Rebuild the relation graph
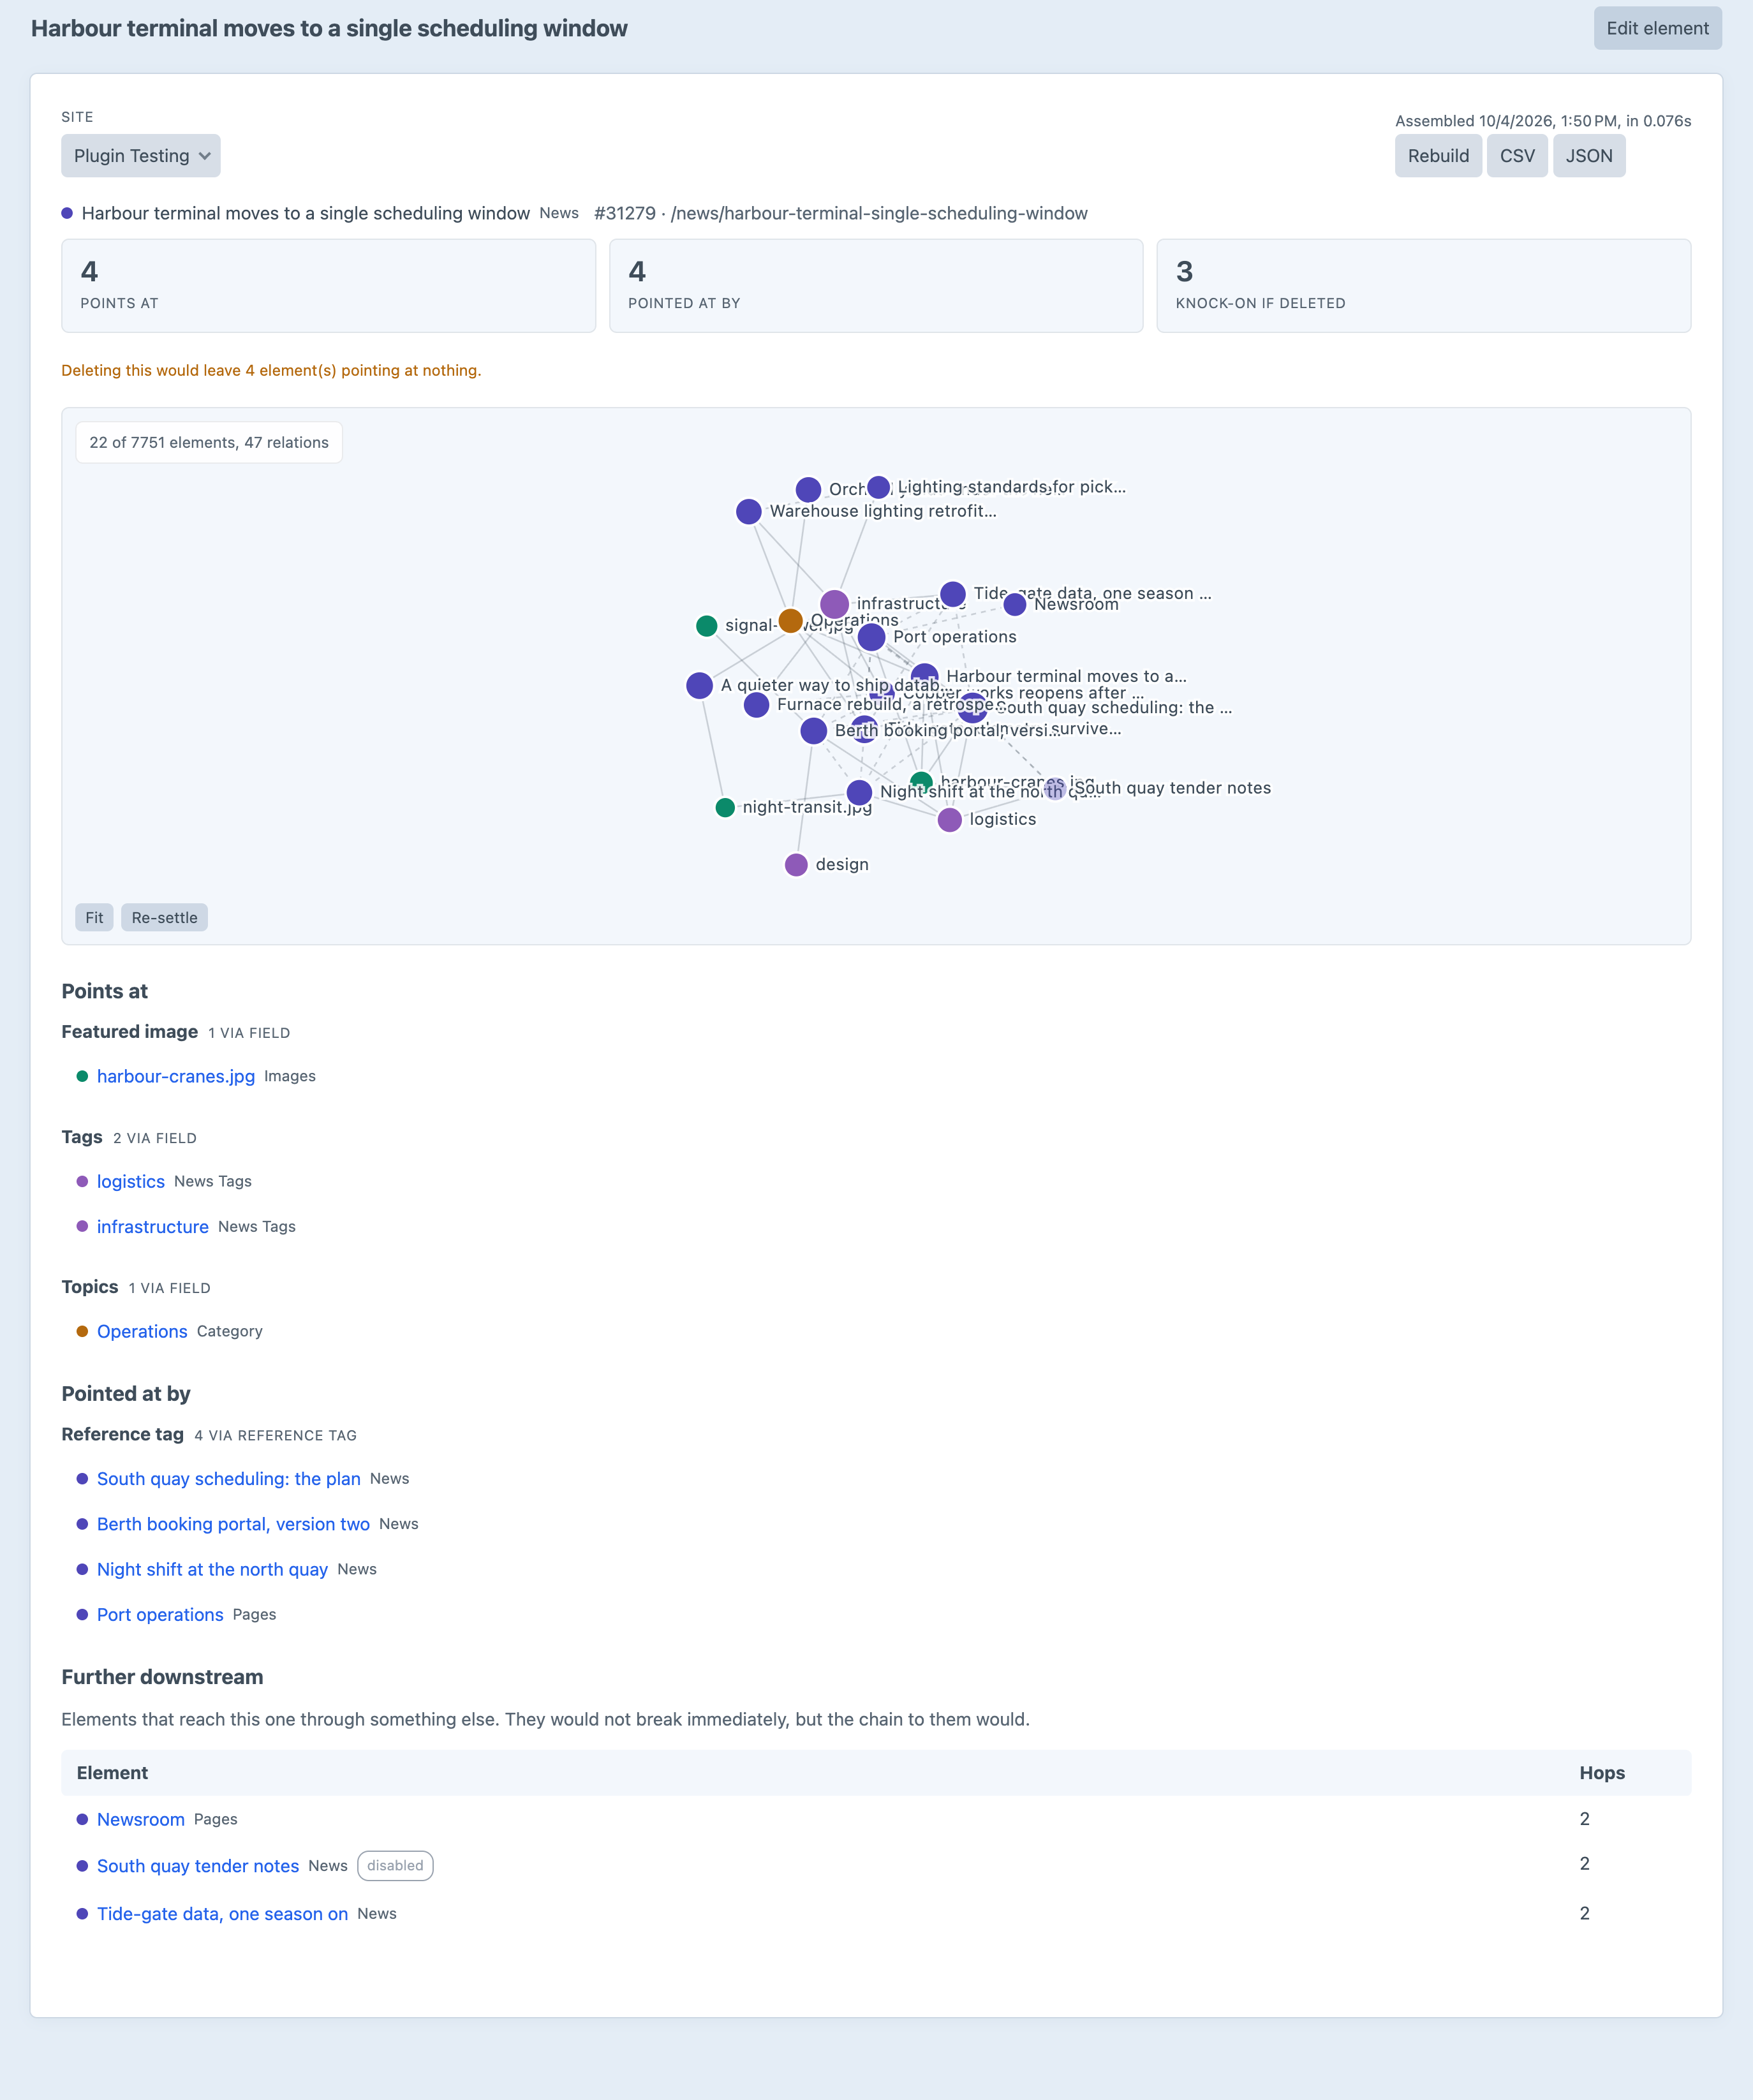Viewport: 1753px width, 2100px height. (x=1438, y=156)
